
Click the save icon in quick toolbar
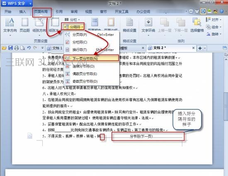pyautogui.click(x=10, y=48)
